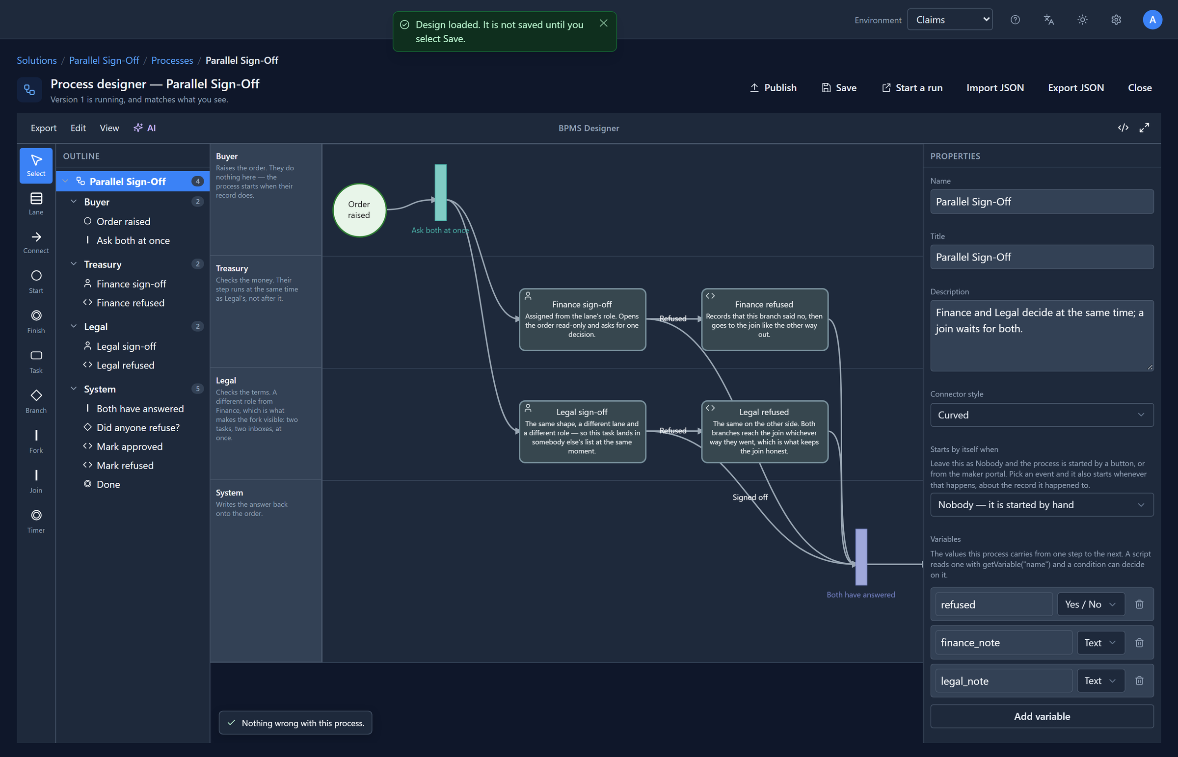
Task: Open the user avatar menu
Action: click(1152, 20)
